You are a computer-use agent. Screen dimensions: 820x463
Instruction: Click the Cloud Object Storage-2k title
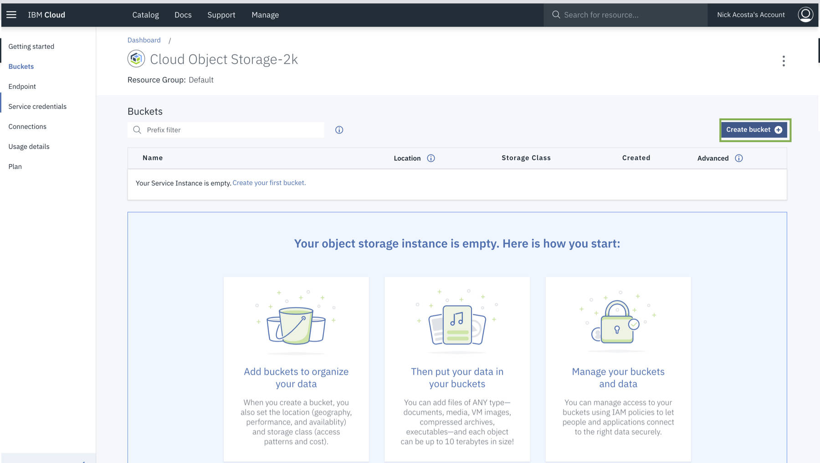(224, 59)
